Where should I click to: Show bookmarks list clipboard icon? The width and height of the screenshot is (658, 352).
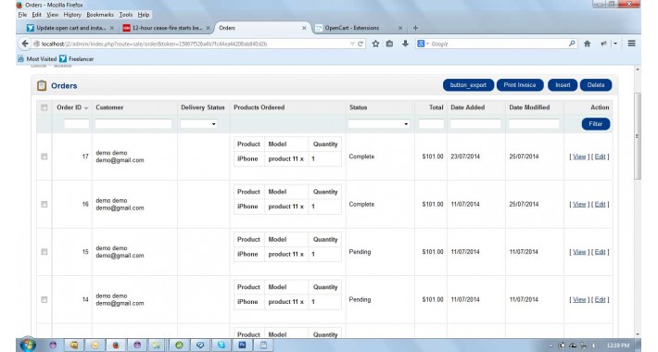point(389,44)
